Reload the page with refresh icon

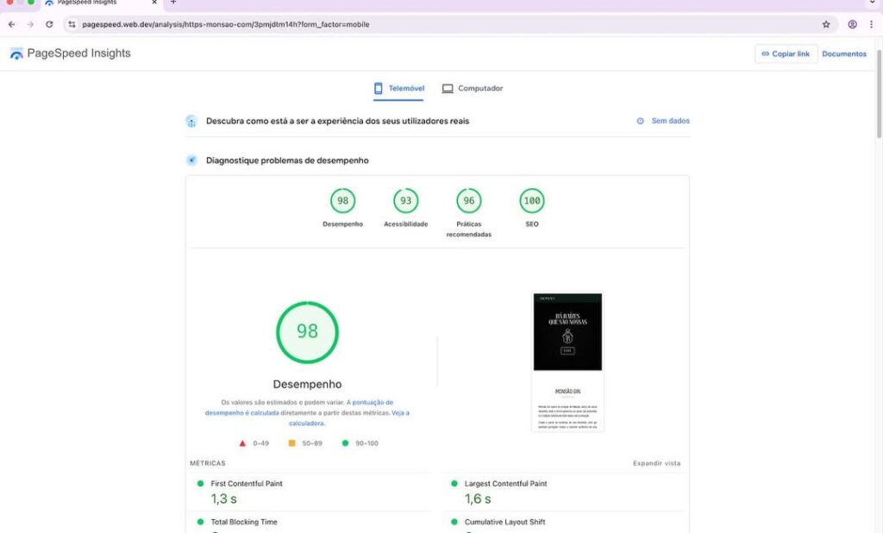pos(49,24)
